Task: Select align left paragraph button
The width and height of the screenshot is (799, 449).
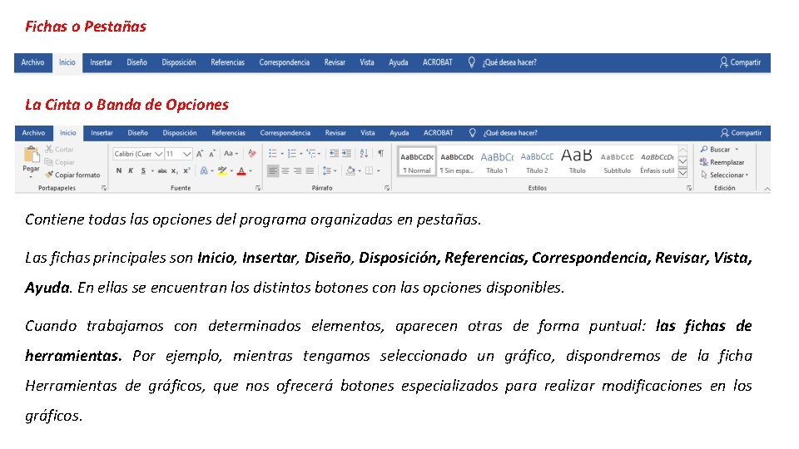Action: coord(273,170)
